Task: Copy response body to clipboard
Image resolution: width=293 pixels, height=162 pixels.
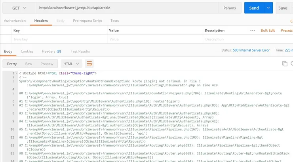Action: [x=284, y=64]
